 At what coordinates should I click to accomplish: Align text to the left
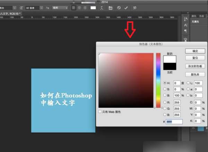(73, 8)
